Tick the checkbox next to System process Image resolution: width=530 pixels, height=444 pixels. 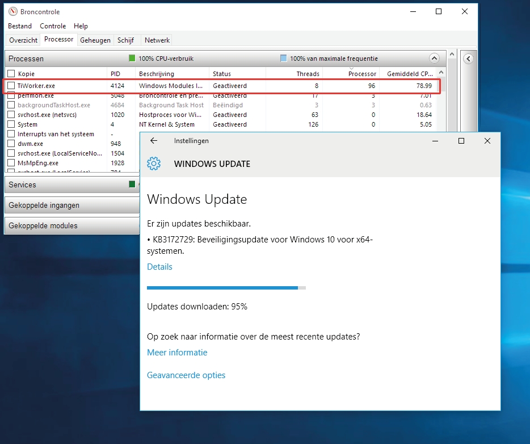11,124
